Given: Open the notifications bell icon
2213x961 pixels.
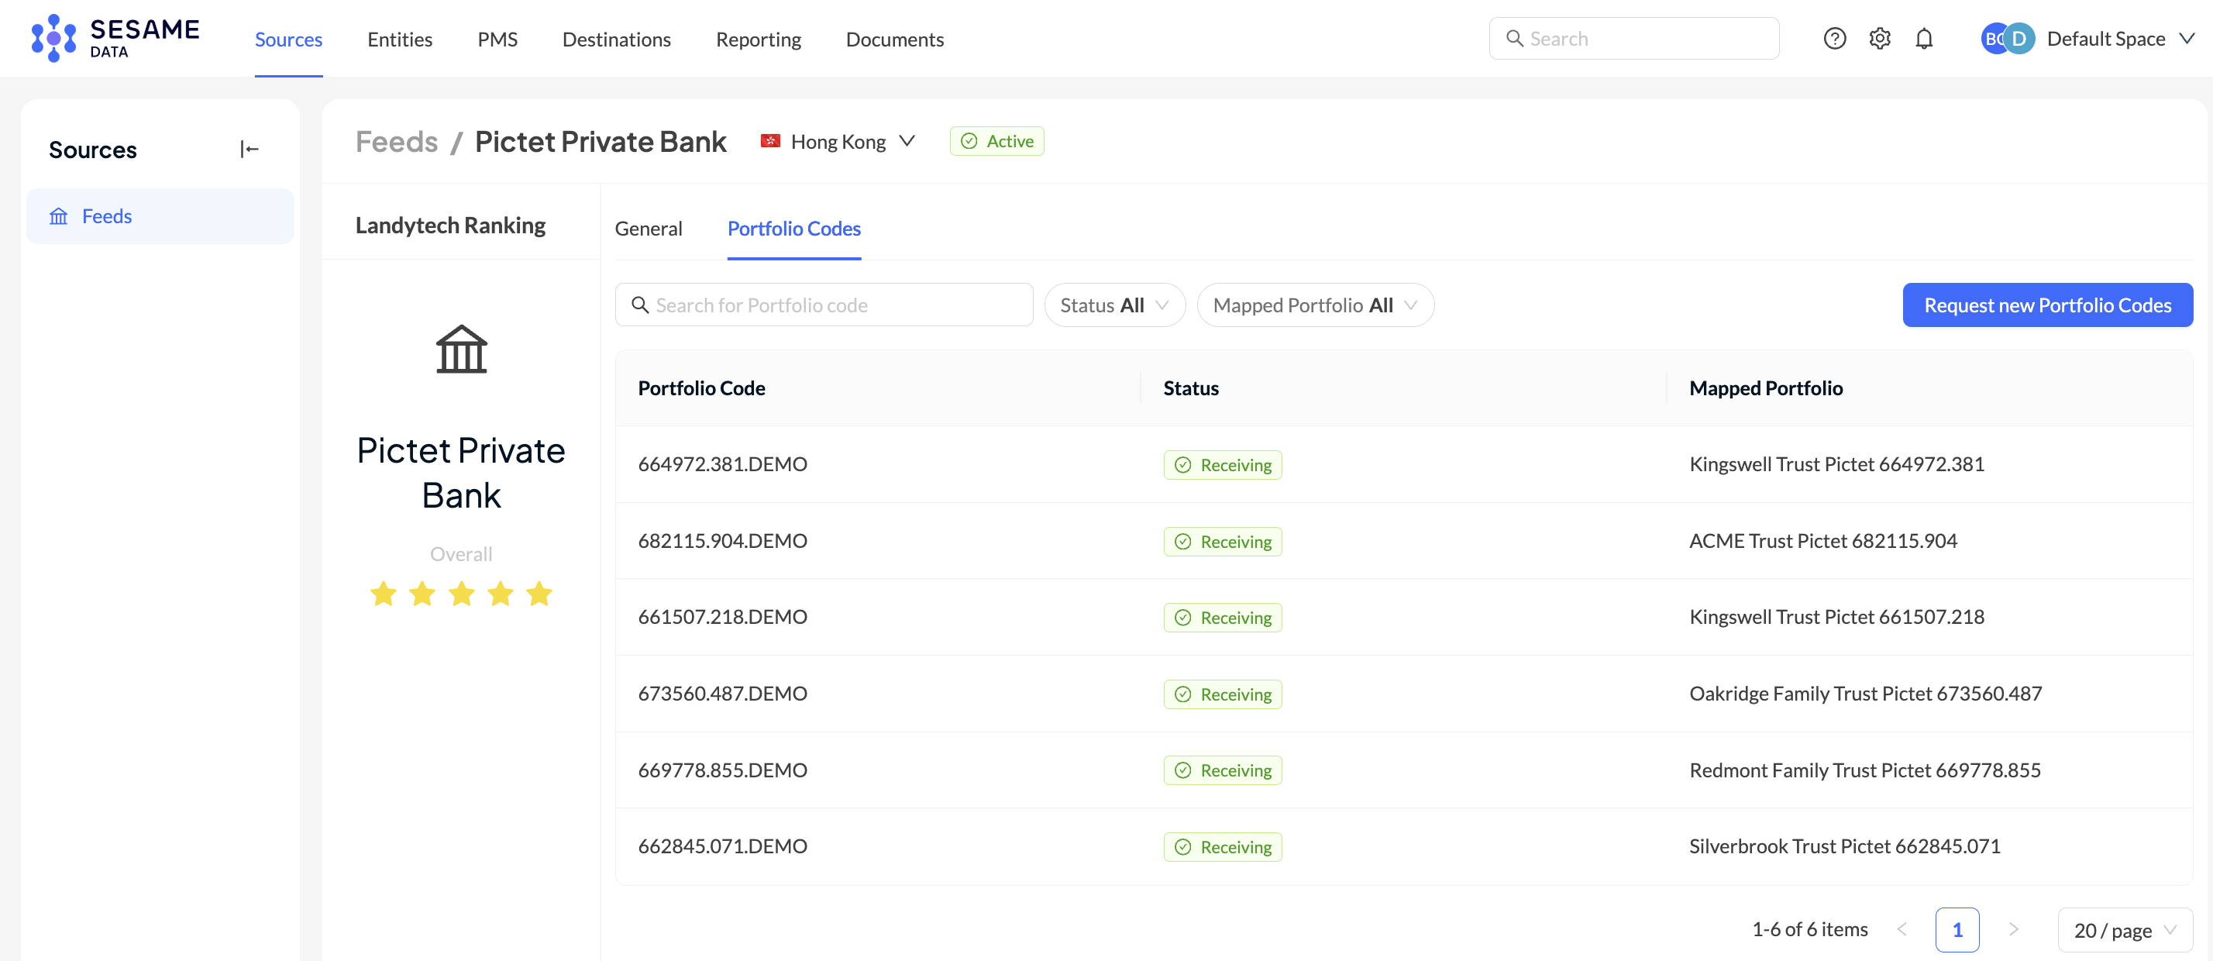Looking at the screenshot, I should (1923, 39).
